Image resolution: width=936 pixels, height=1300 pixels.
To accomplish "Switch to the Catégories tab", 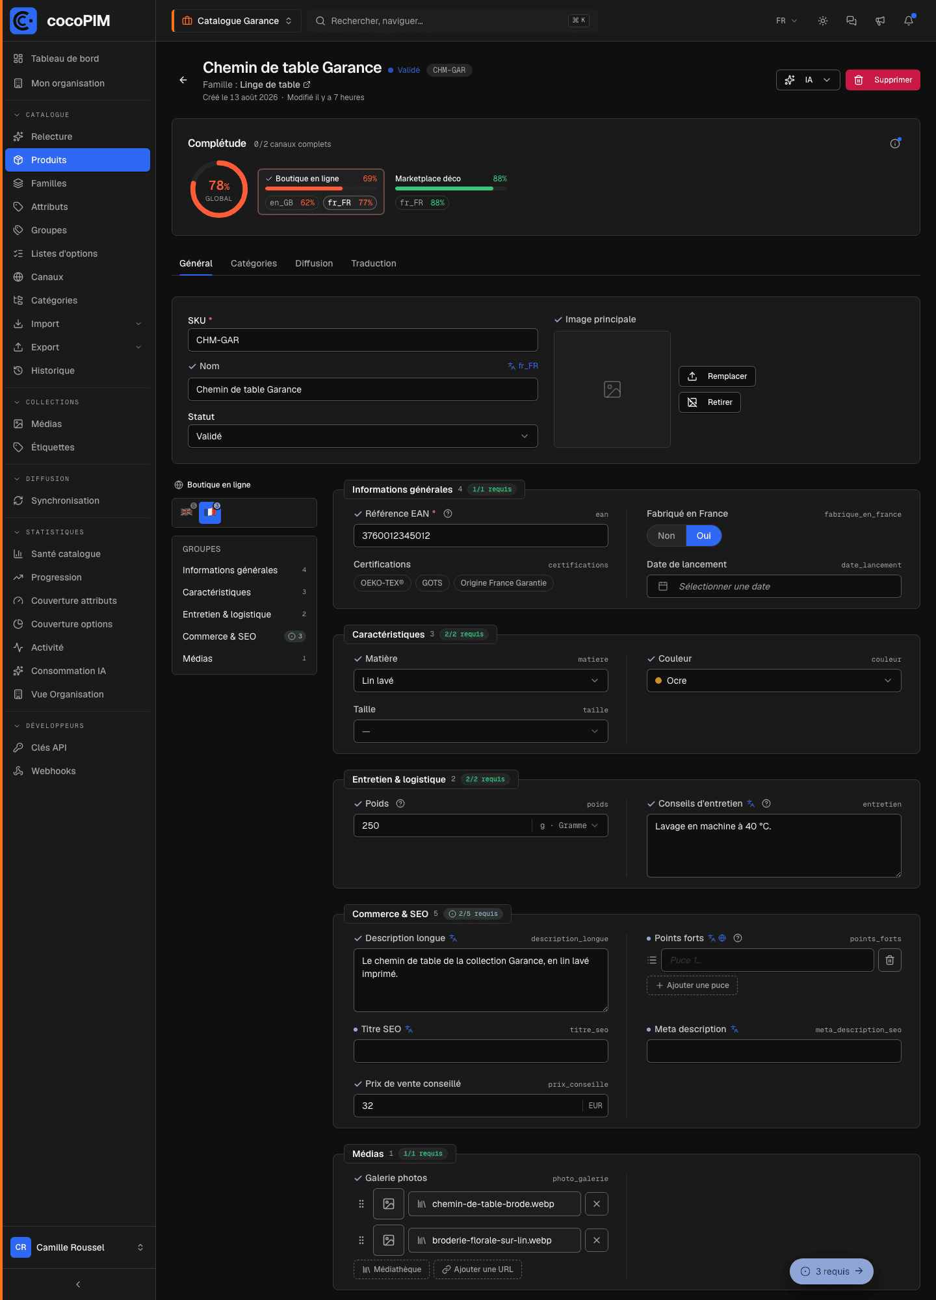I will [x=253, y=263].
